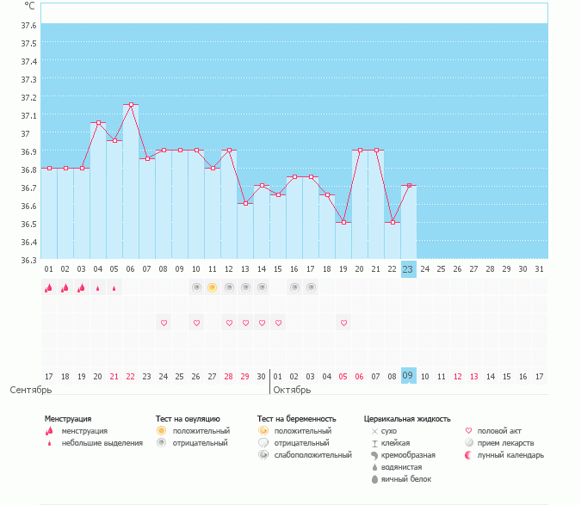Click the light discharge icon on cycle day 05

point(114,288)
